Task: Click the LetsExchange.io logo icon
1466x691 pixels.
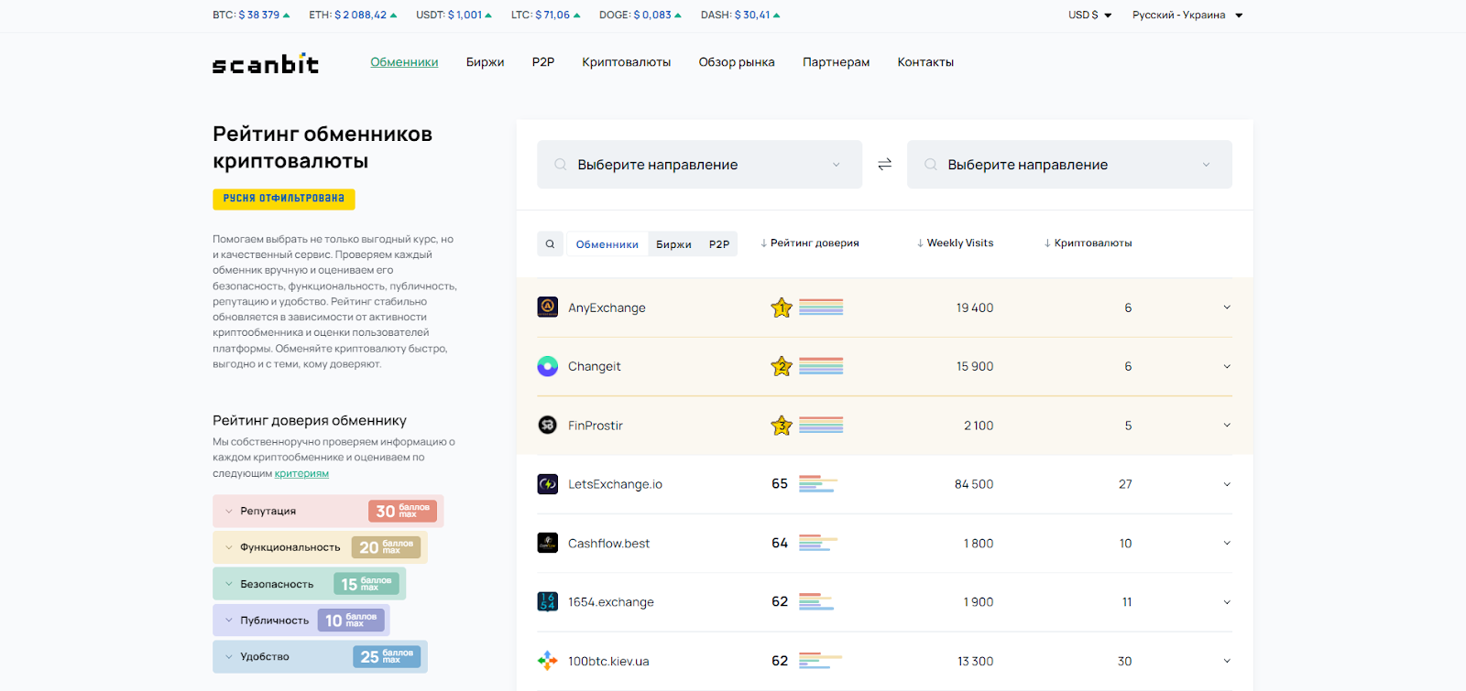Action: 547,484
